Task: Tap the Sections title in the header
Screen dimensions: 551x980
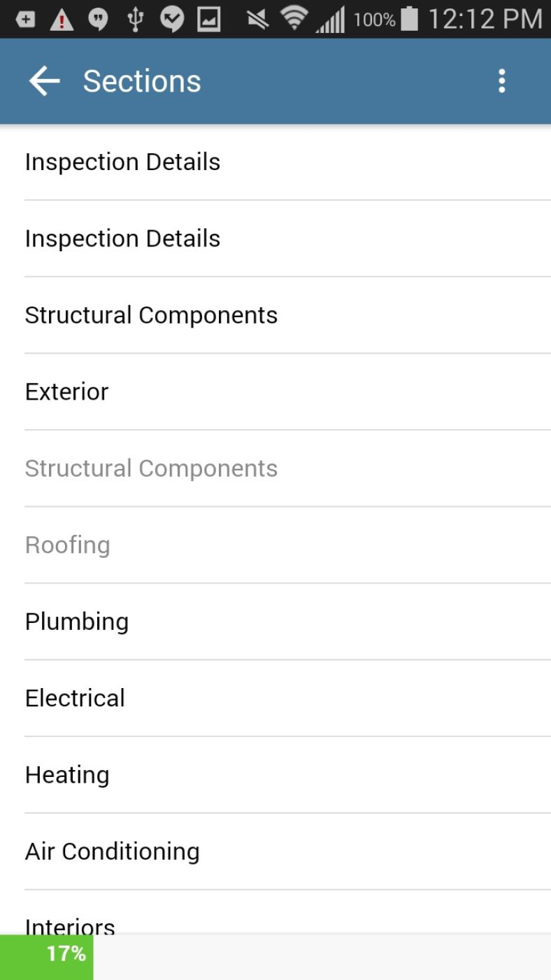Action: (x=141, y=80)
